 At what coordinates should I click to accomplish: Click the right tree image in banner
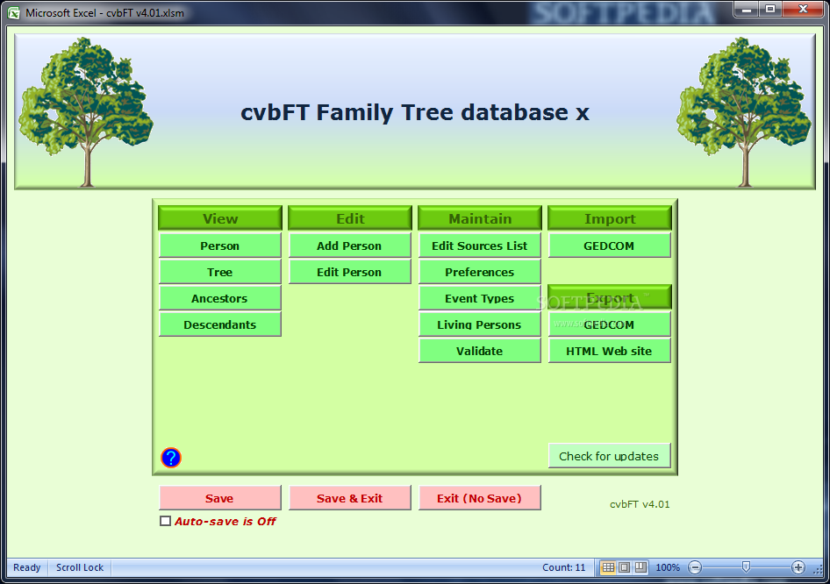744,112
